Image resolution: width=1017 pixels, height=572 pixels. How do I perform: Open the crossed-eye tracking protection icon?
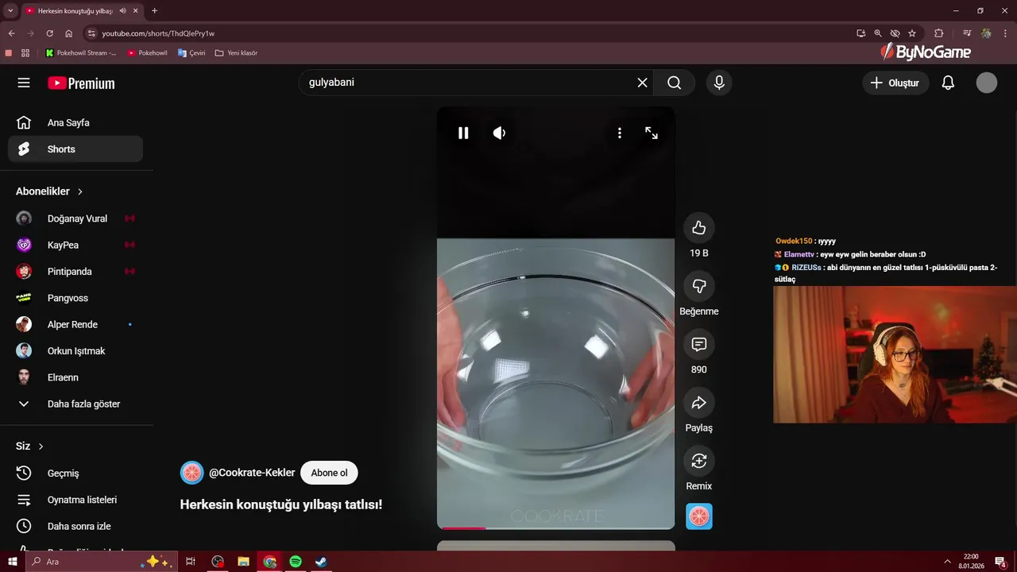coord(895,33)
